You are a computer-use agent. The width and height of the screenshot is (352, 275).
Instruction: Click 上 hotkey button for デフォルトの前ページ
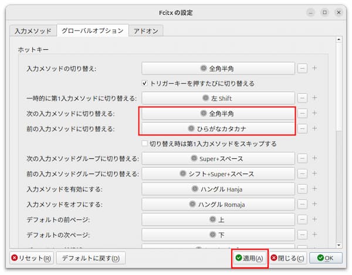pyautogui.click(x=218, y=220)
